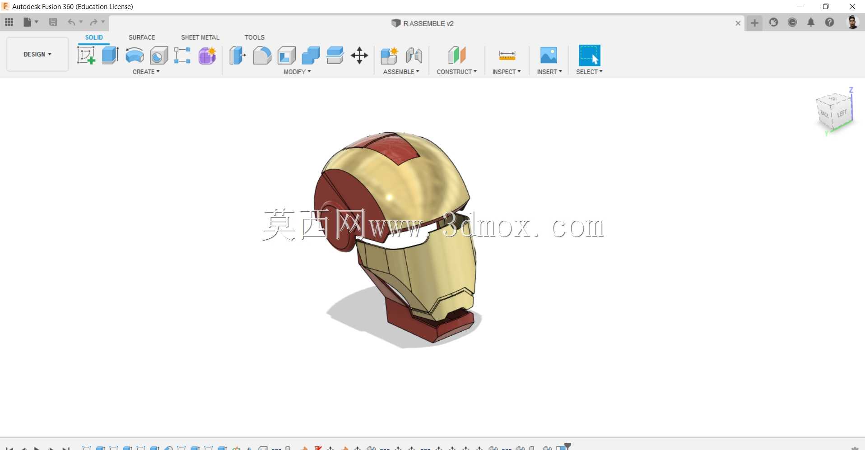865x450 pixels.
Task: Select the Joint tool
Action: (x=414, y=56)
